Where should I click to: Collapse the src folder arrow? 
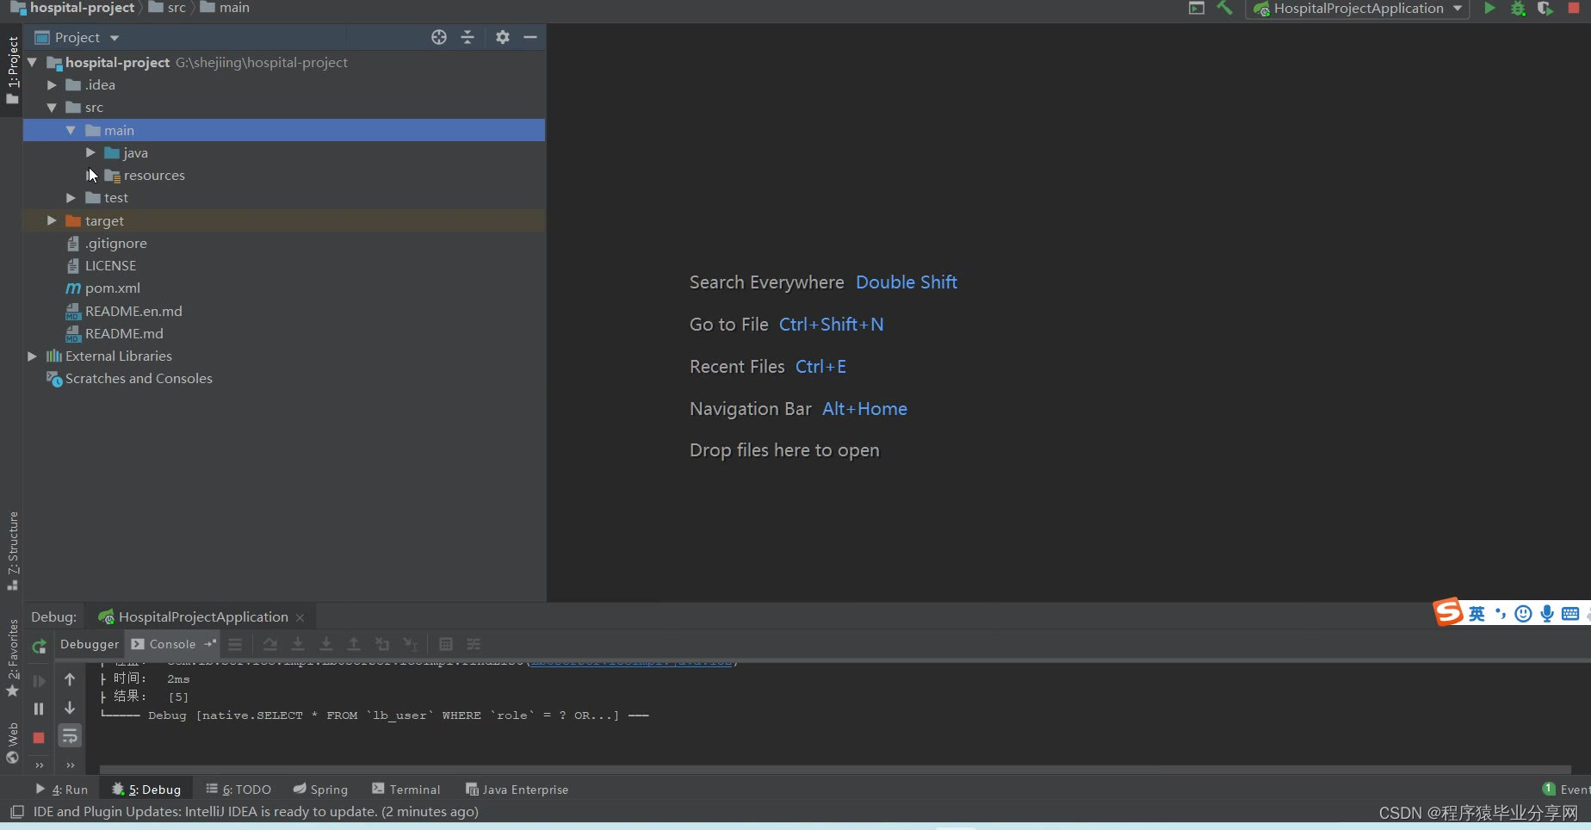[x=52, y=108]
